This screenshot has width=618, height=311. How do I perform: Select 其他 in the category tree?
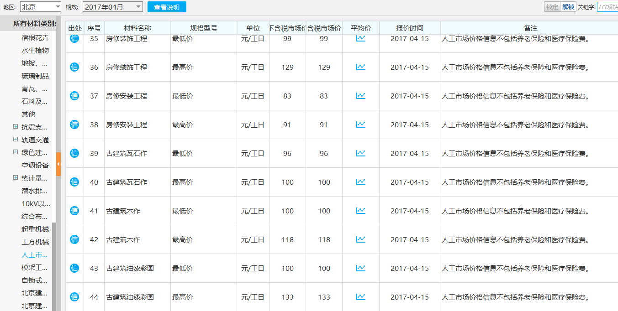click(x=28, y=114)
